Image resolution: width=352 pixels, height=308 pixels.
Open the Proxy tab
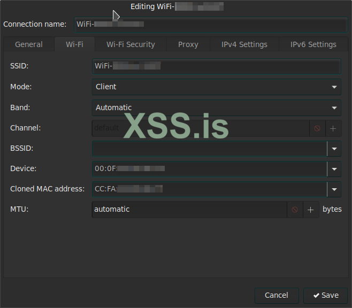(x=188, y=44)
